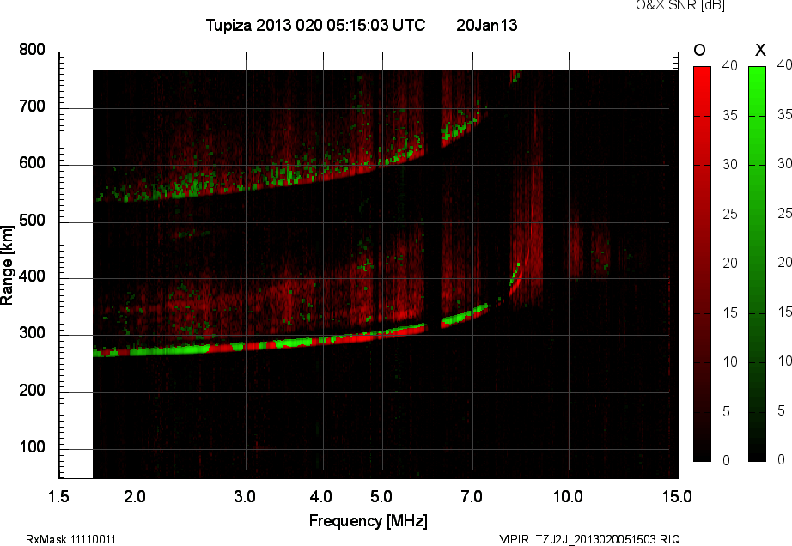This screenshot has height=546, width=792.
Task: Click the short steep echo trace near 8.5 MHz
Action: 516,277
